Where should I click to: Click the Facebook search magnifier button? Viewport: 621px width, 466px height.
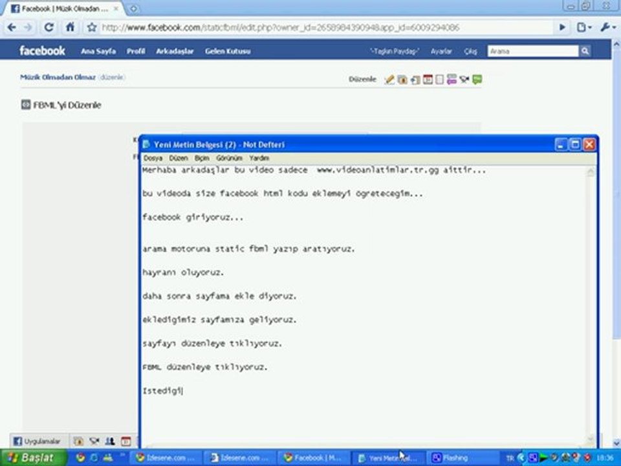click(x=585, y=51)
